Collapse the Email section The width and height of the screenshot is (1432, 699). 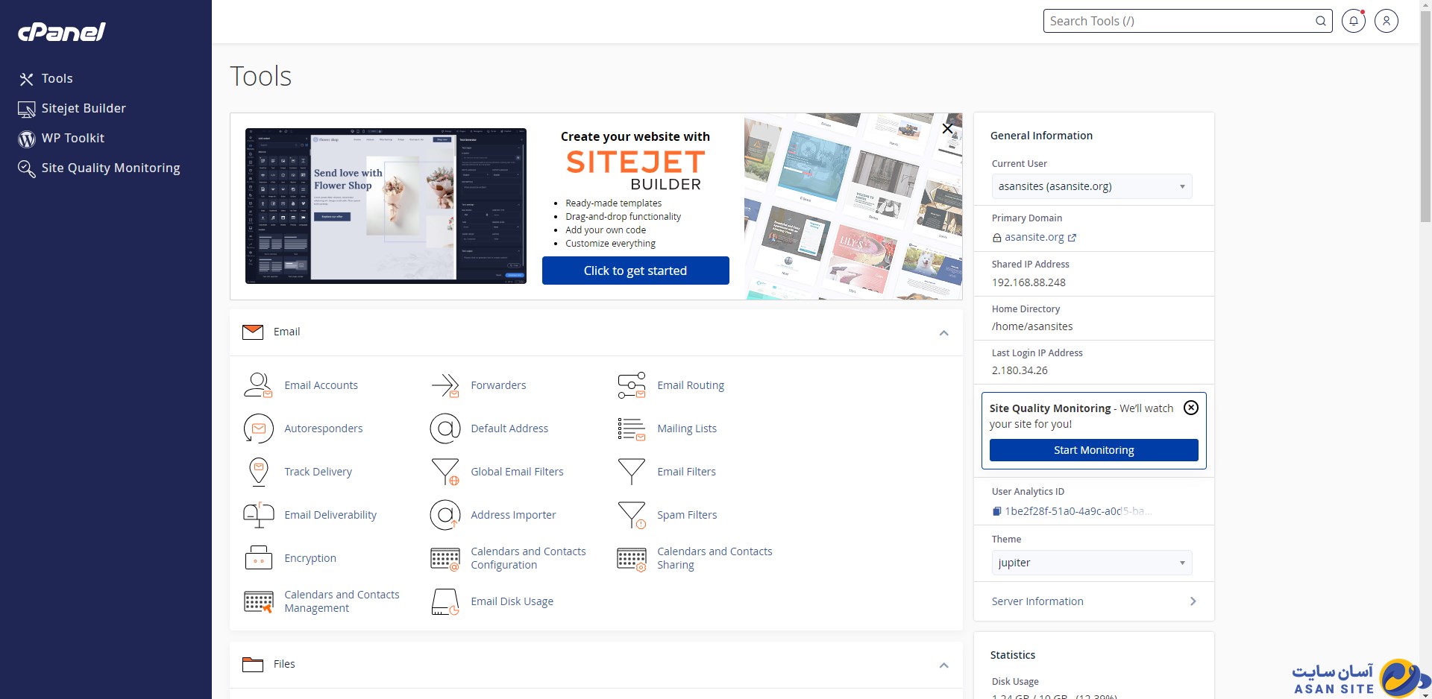tap(943, 332)
